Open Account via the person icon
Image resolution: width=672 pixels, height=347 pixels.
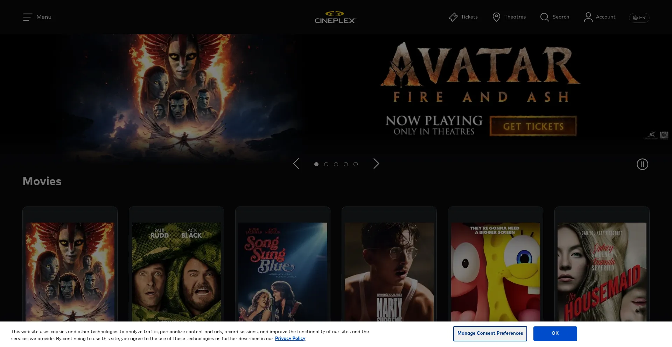pyautogui.click(x=588, y=17)
